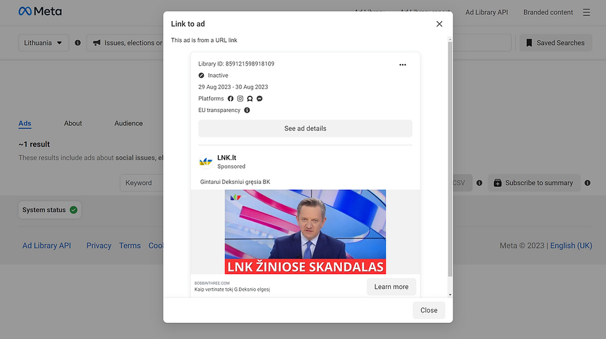Open the three-dot ad options menu

pyautogui.click(x=403, y=65)
